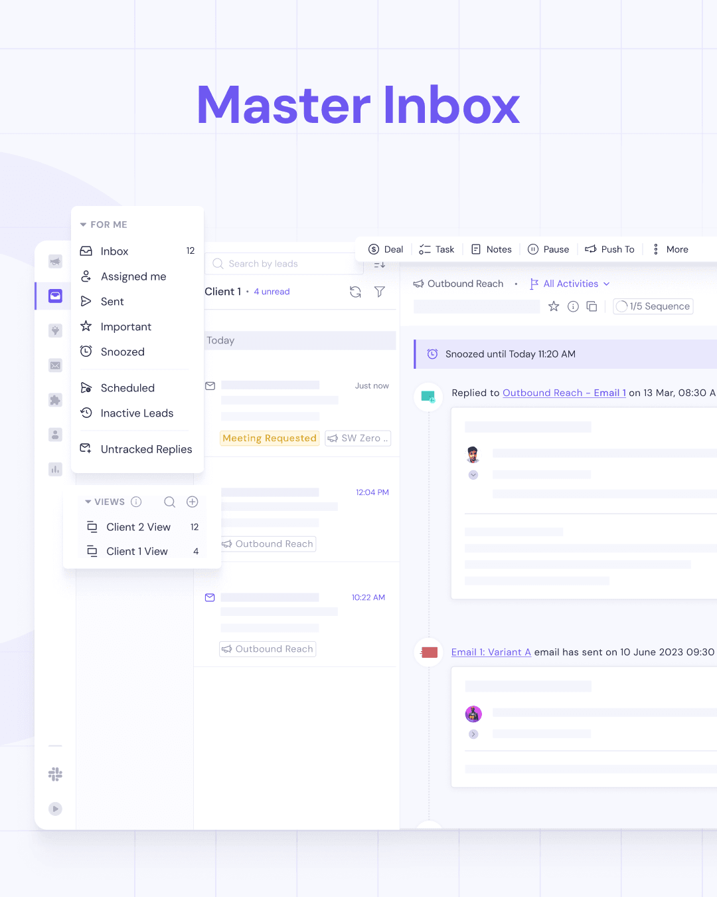Click the copy icon beside info icon
Viewport: 717px width, 897px height.
click(x=592, y=306)
